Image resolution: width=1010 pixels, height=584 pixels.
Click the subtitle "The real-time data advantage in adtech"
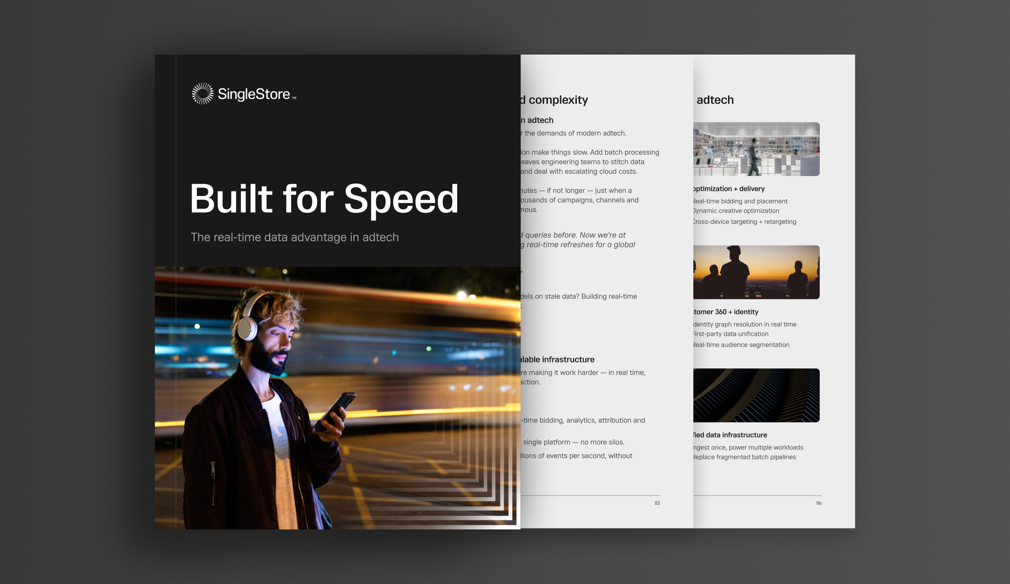(x=294, y=237)
